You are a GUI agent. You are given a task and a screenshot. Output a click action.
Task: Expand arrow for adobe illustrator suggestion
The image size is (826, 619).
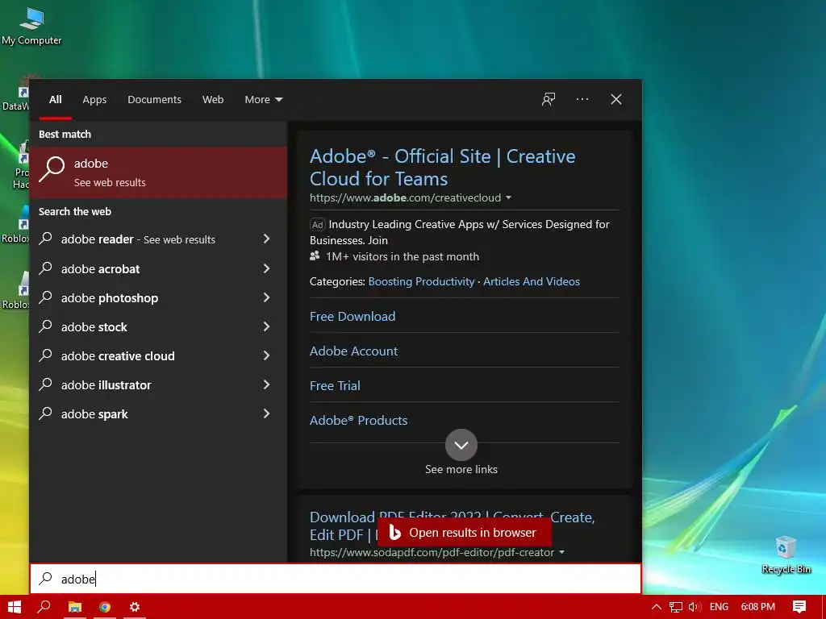click(x=266, y=384)
